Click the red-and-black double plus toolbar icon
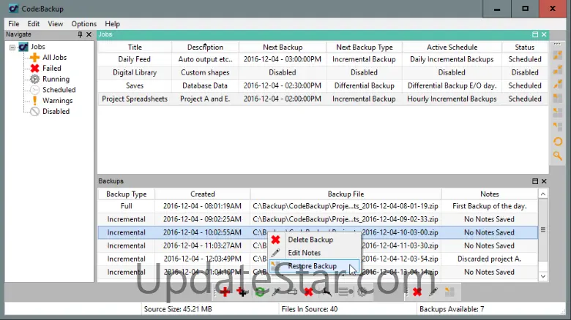Viewport: 571px width, 320px height. pos(242,292)
